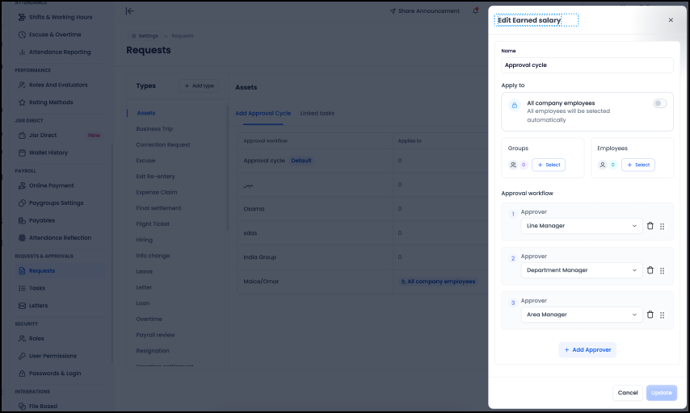This screenshot has height=413, width=690.
Task: Click the Add Approver button
Action: pos(587,350)
